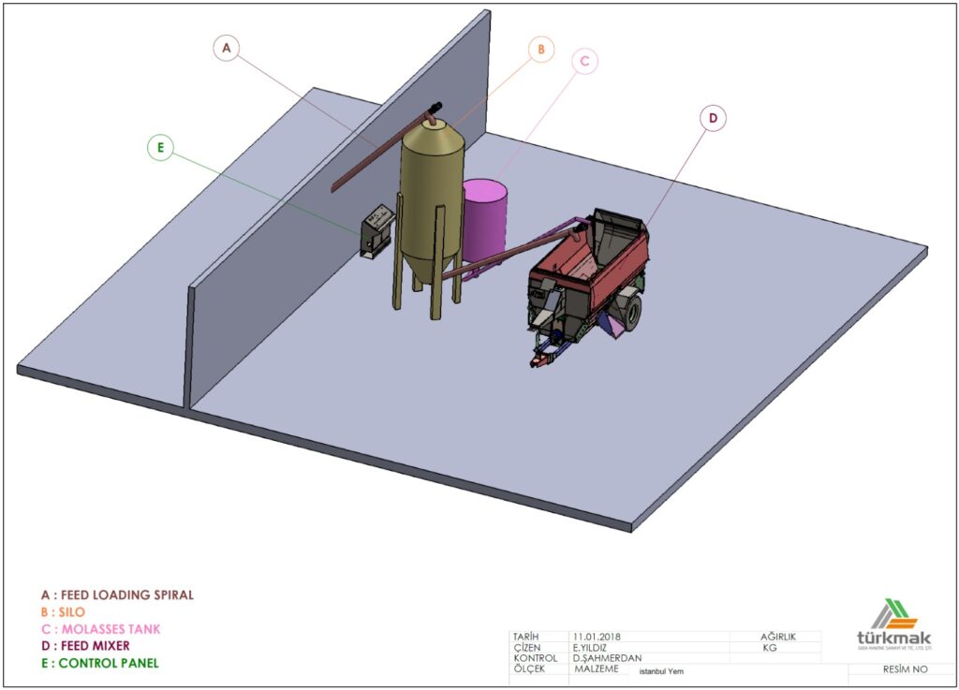This screenshot has height=690, width=959.
Task: Click the control panel box by the wall
Action: pyautogui.click(x=376, y=229)
